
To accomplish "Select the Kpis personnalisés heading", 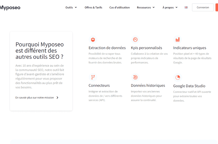I will tap(146, 48).
